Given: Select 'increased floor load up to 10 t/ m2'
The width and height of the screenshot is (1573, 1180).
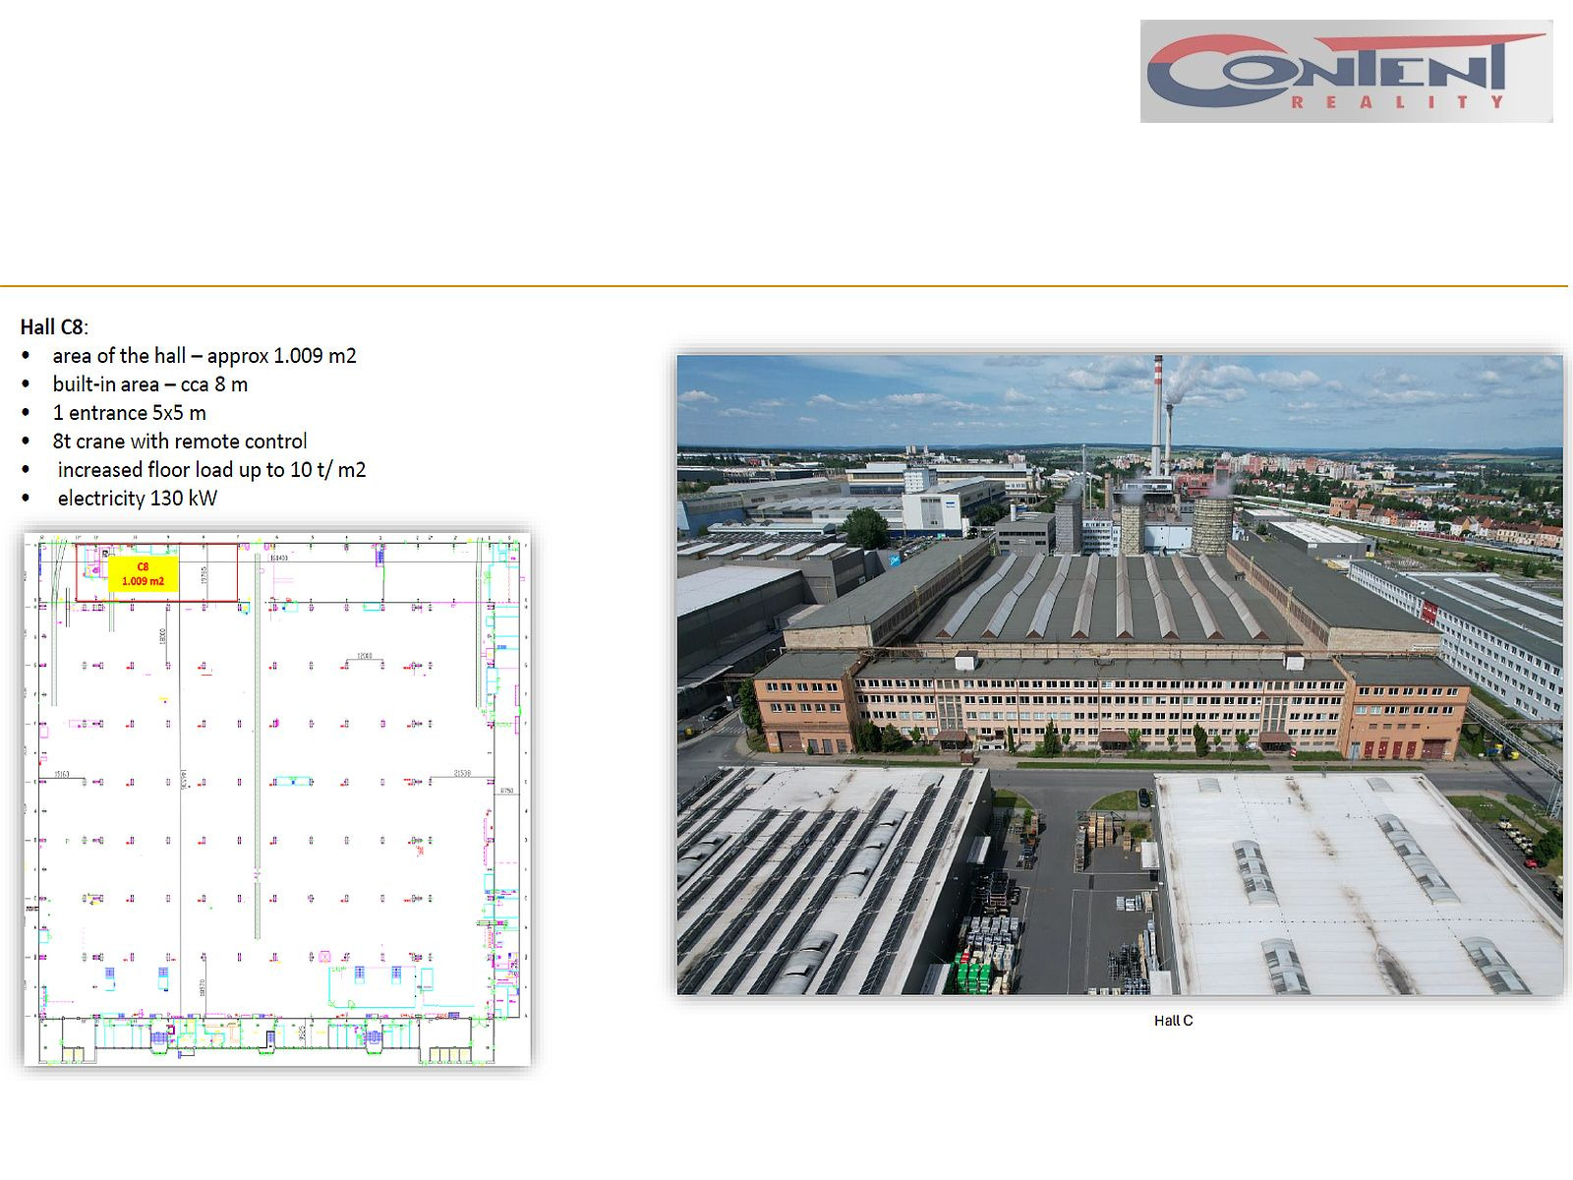Looking at the screenshot, I should [x=211, y=470].
